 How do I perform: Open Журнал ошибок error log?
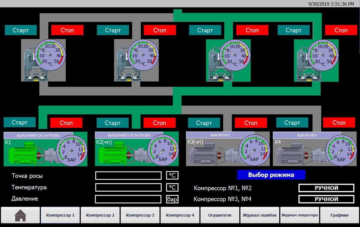click(260, 215)
